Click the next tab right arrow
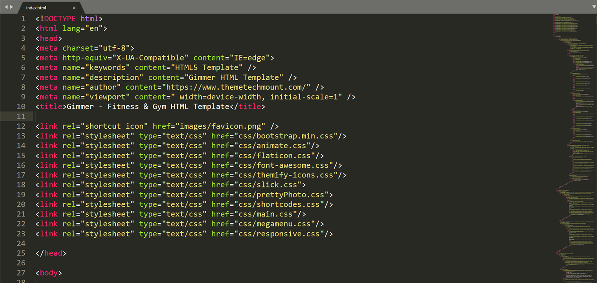 click(12, 7)
